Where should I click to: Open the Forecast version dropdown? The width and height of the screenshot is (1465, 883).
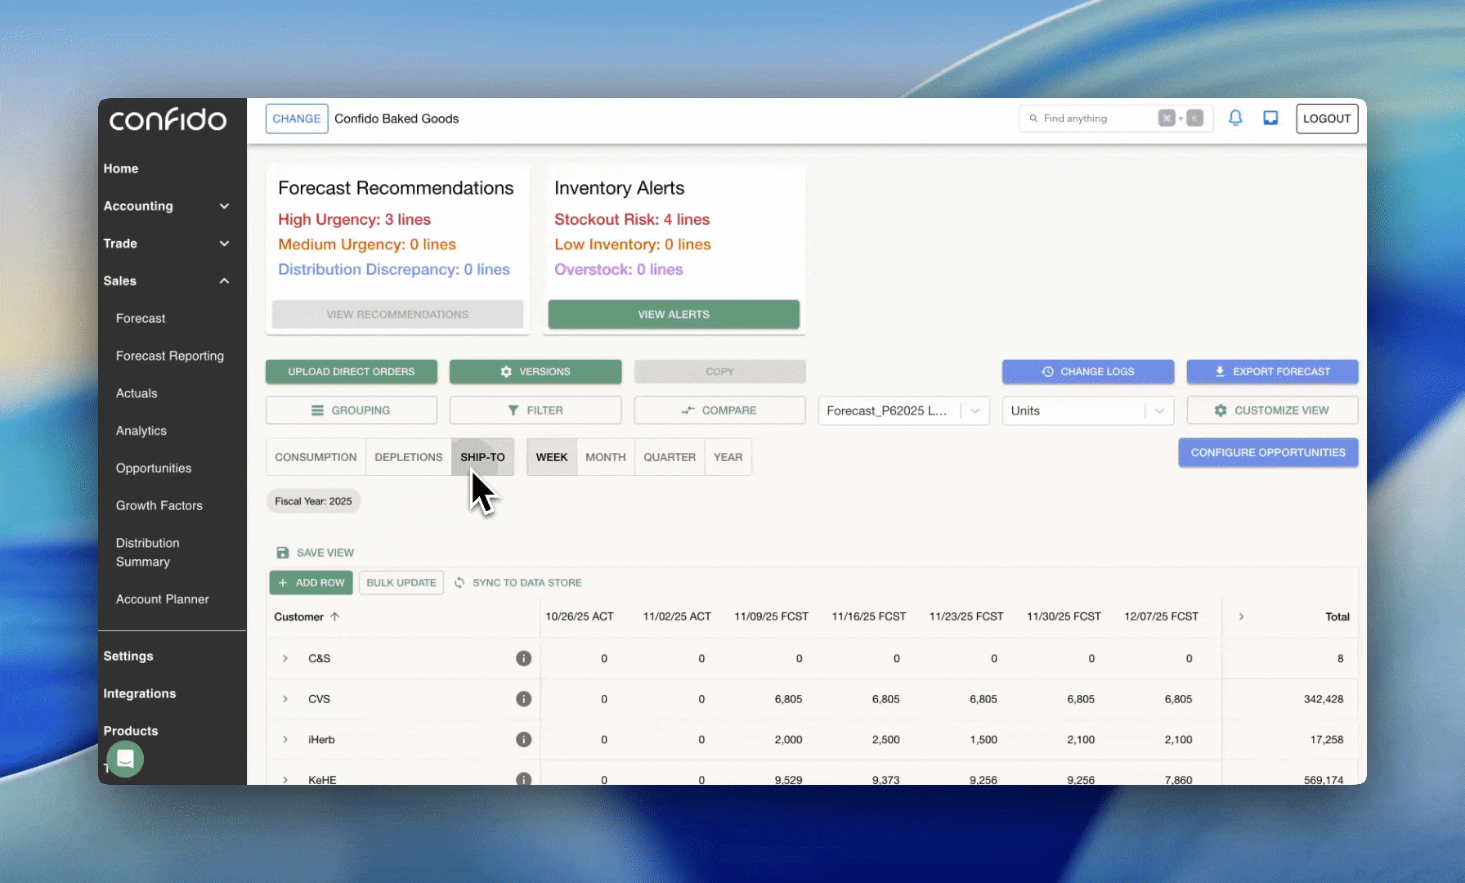tap(903, 410)
